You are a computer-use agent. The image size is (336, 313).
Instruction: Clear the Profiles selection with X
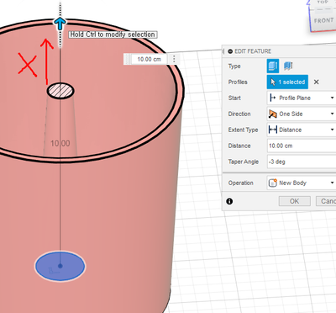pos(316,82)
